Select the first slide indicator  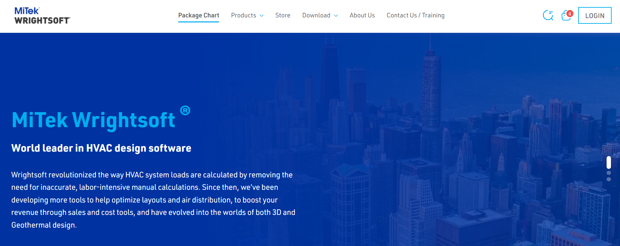pos(609,162)
